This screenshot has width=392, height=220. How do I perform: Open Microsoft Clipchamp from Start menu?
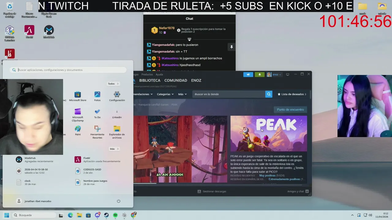78,115
